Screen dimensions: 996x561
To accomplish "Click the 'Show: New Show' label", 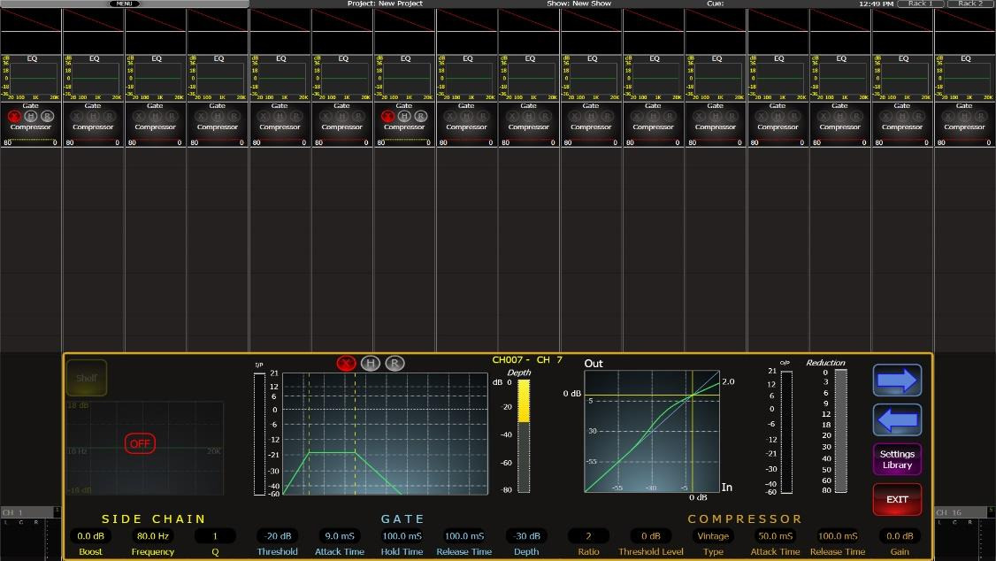I will (x=578, y=4).
